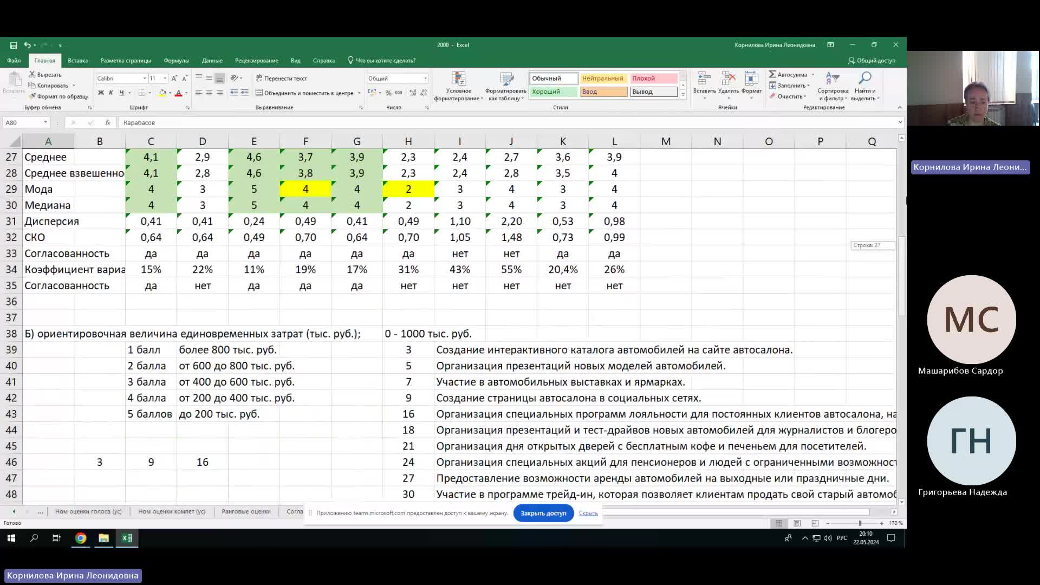Screen dimensions: 1040x585
Task: Click the increase decimal icon
Action: point(413,93)
